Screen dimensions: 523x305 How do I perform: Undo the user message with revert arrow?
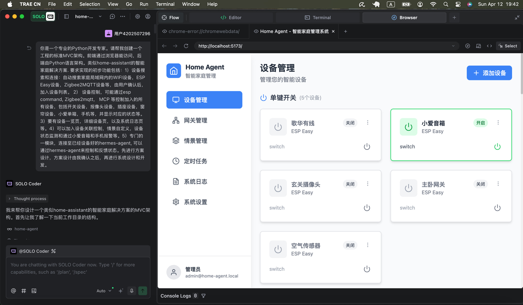[29, 48]
